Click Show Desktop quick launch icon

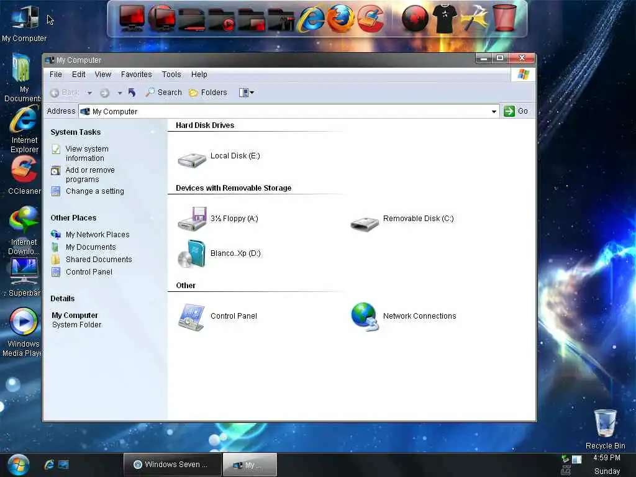click(x=64, y=465)
